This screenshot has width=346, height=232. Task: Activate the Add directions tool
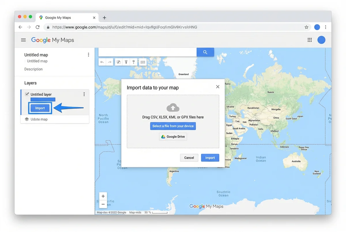point(133,62)
